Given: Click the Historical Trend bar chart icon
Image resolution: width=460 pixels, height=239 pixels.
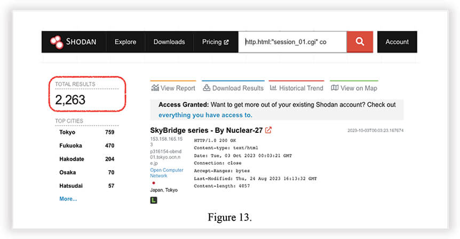Looking at the screenshot, I should (x=273, y=87).
